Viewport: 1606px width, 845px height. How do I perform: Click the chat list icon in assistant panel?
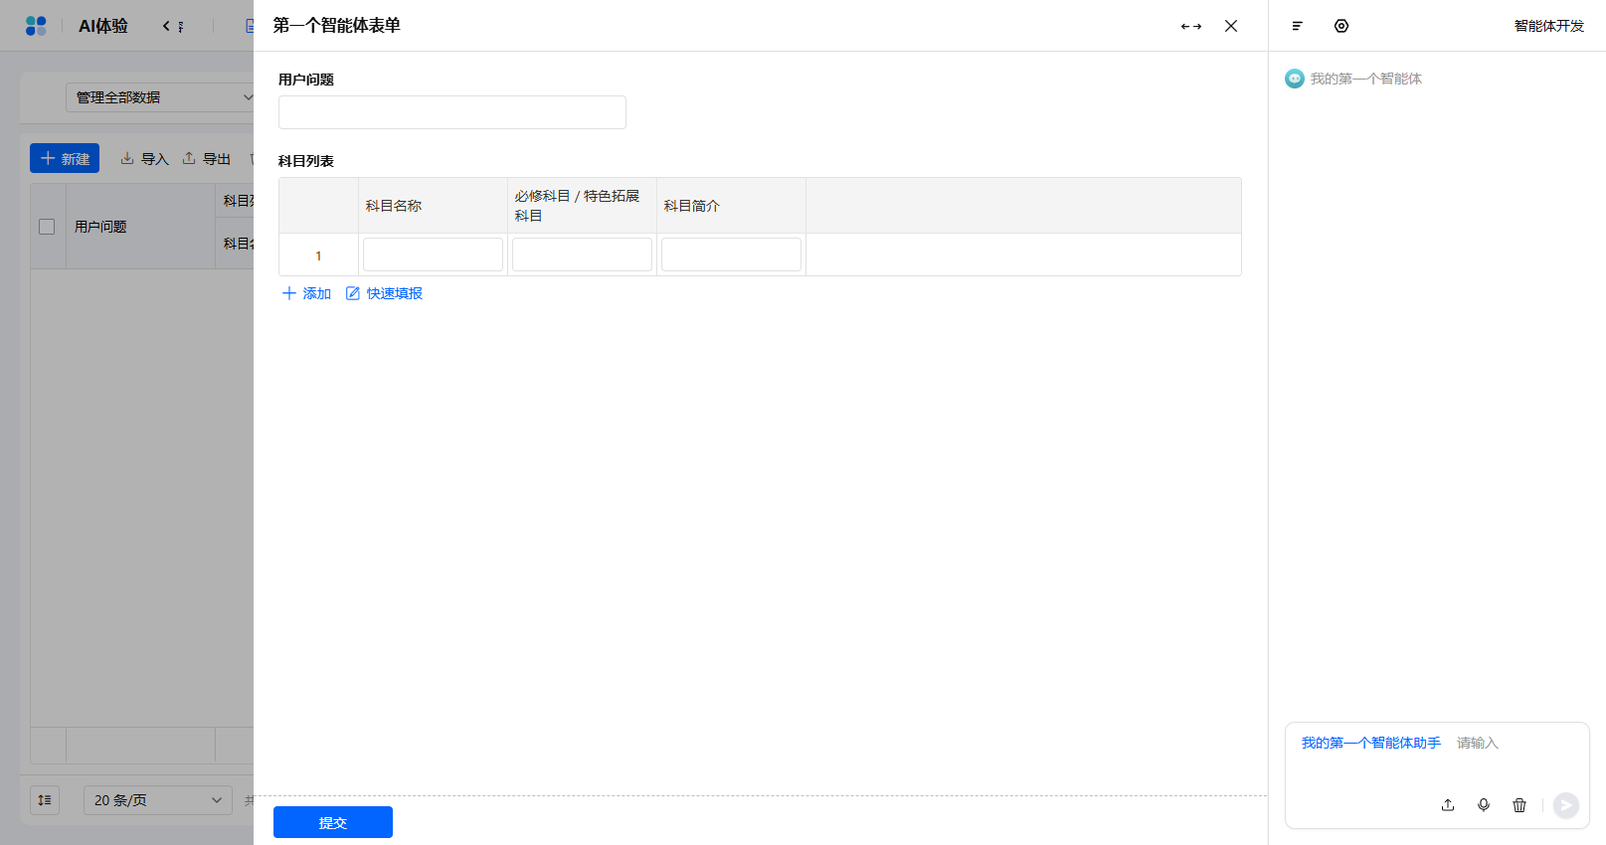click(1297, 26)
